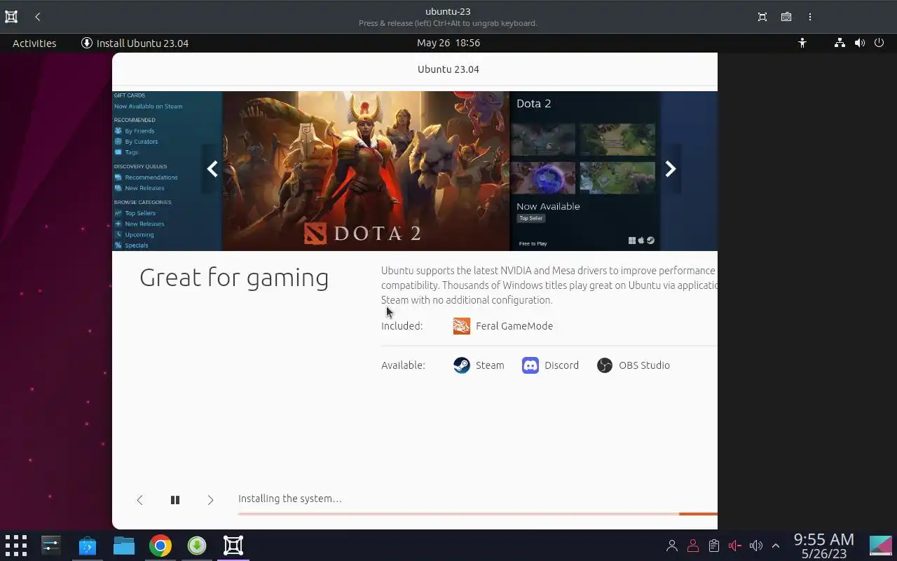The width and height of the screenshot is (897, 561).
Task: Show the previous Steam carousel image
Action: (x=212, y=169)
